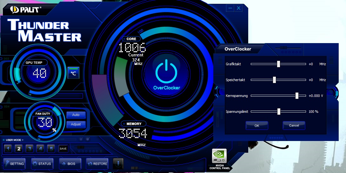Click the MEMORY clock label
Viewport: 346px width, 173px height.
click(x=134, y=124)
